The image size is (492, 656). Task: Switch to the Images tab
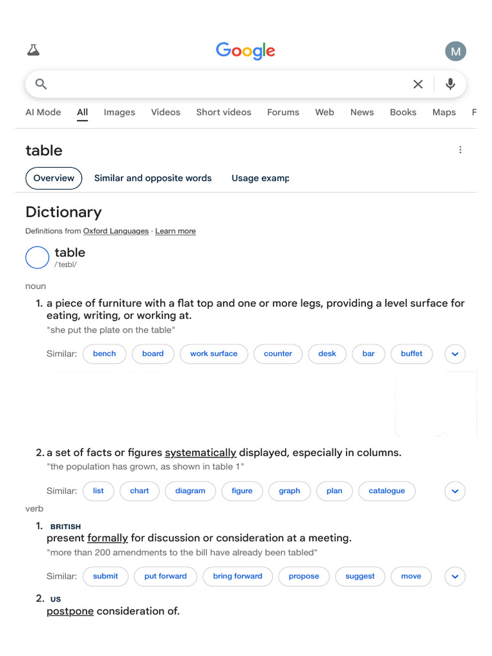tap(119, 112)
